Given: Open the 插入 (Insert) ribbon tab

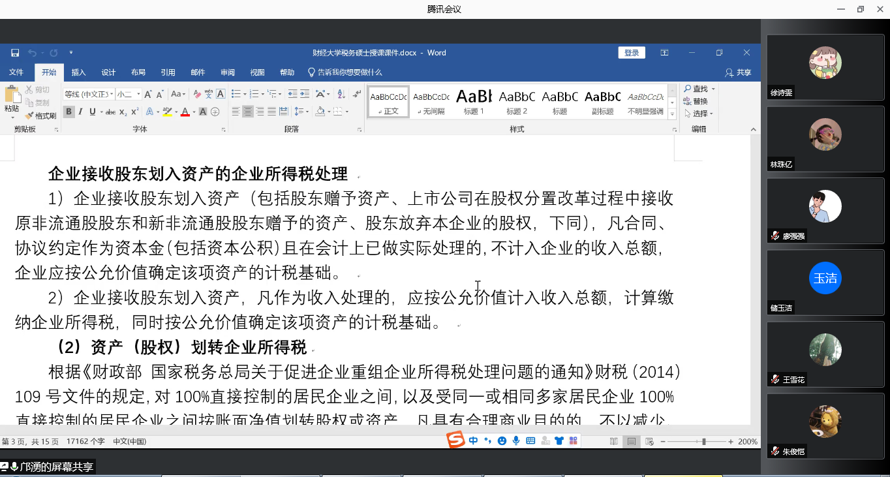Looking at the screenshot, I should point(78,72).
